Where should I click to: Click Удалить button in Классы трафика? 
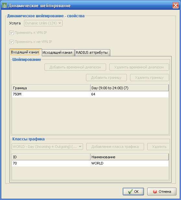pyautogui.click(x=158, y=147)
